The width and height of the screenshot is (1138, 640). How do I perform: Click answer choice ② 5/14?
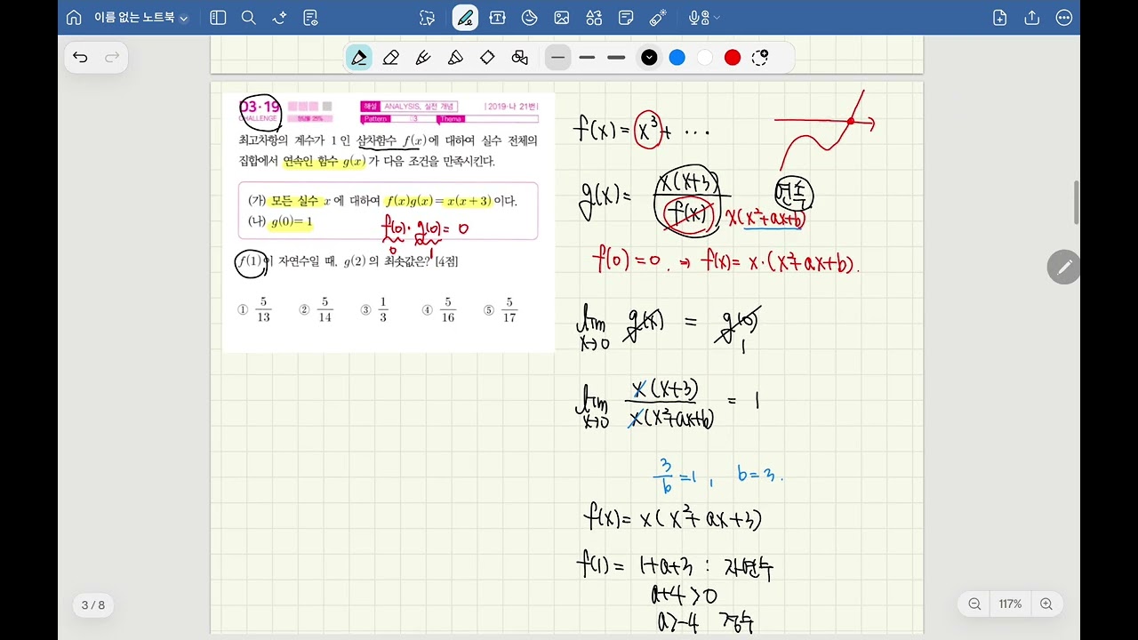pos(317,309)
